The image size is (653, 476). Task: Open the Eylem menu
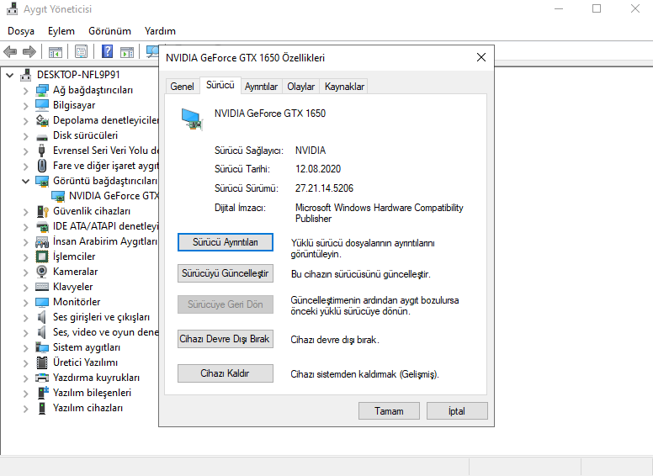click(x=61, y=31)
